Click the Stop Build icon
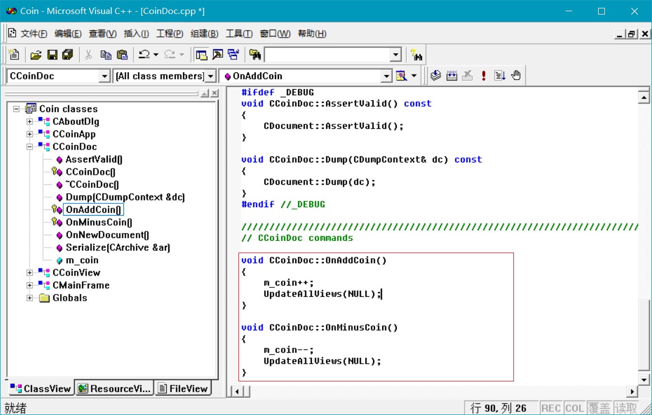The image size is (652, 415). [467, 76]
